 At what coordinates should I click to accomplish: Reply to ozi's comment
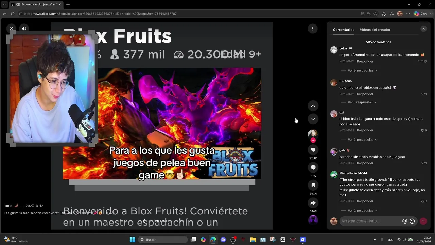(x=365, y=130)
